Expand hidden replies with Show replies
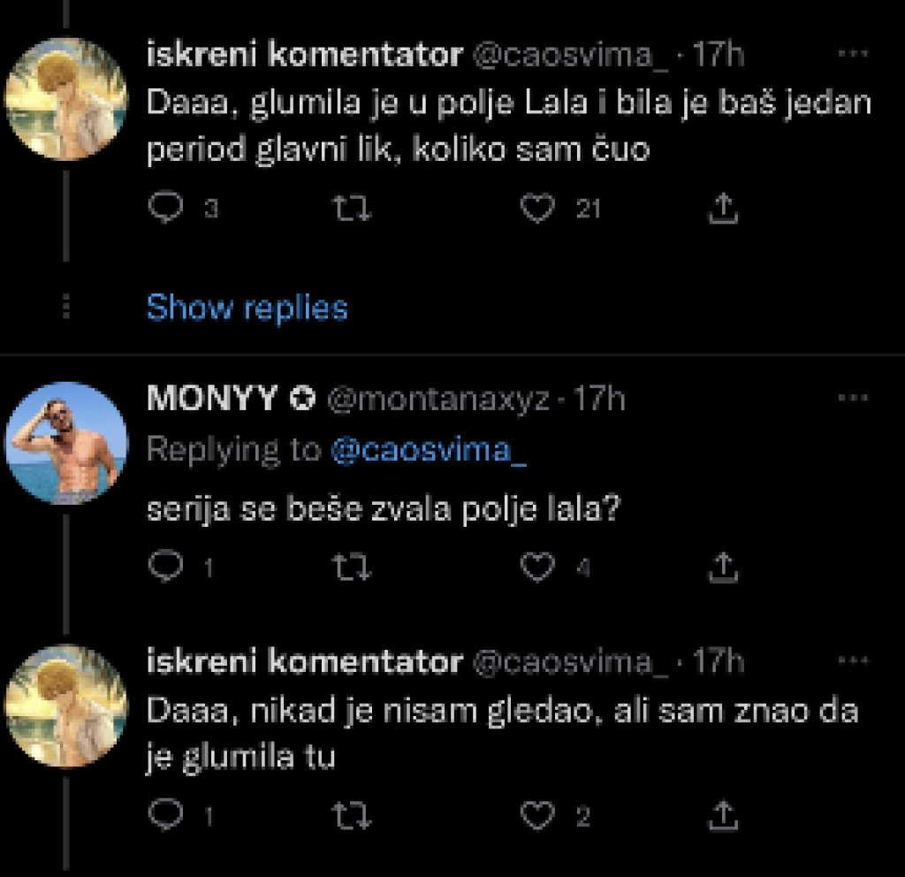 point(247,308)
